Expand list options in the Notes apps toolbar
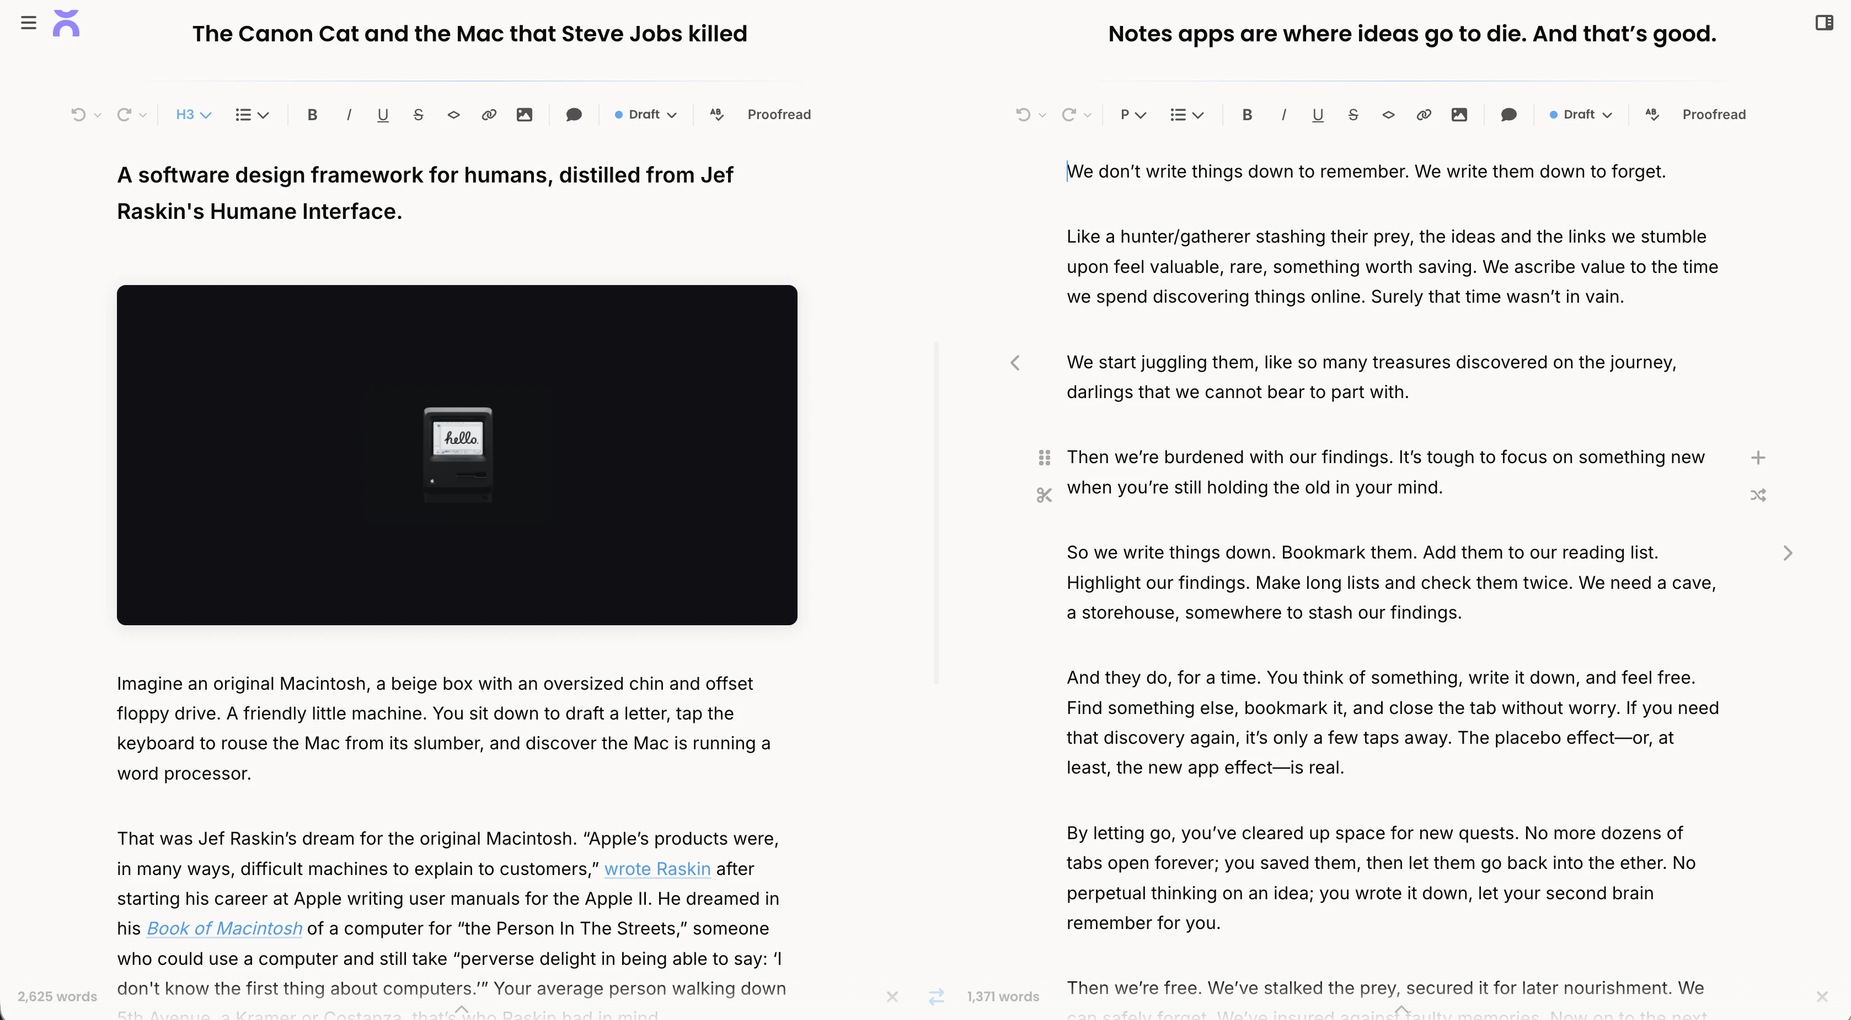 (1186, 115)
